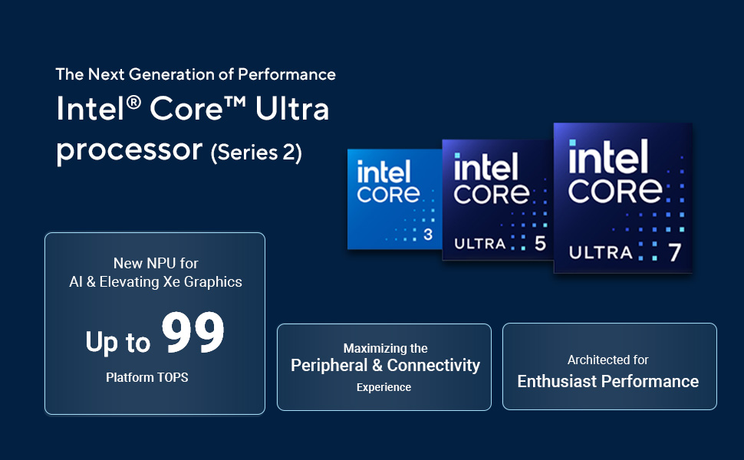Click 'New NPU for AI' card heading
Viewport: 744px width, 460px height.
click(156, 272)
